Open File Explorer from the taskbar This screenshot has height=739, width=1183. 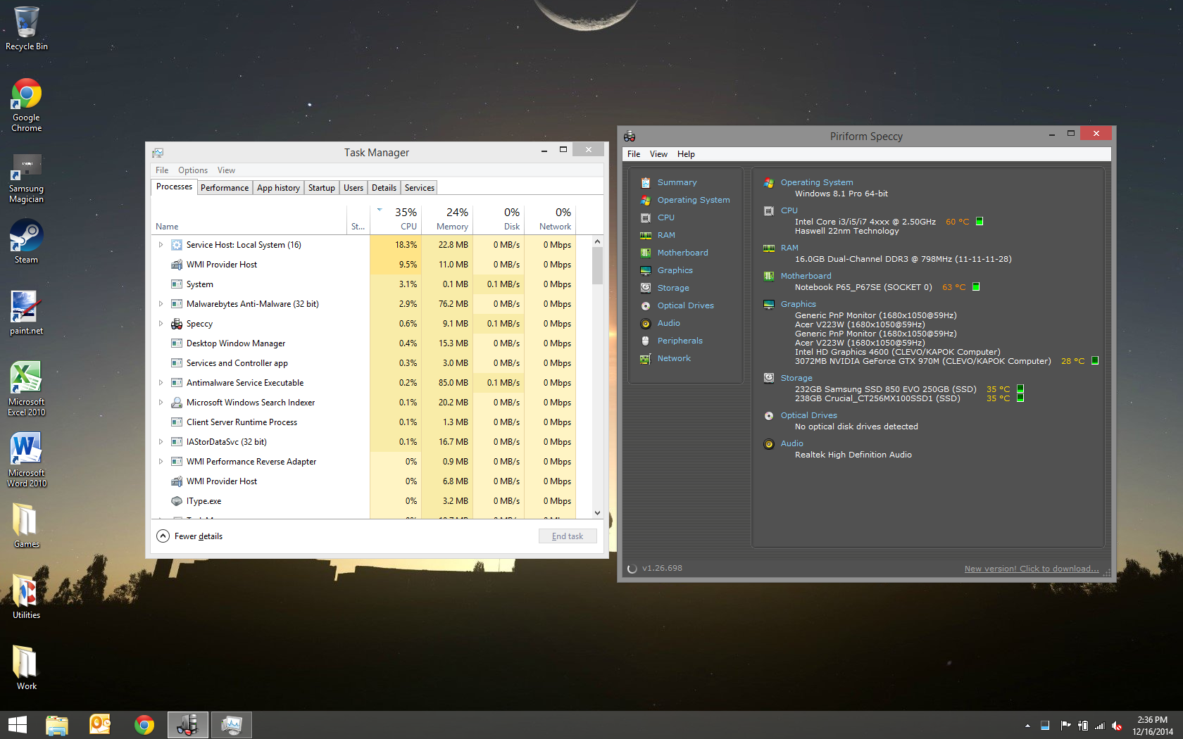click(x=57, y=725)
